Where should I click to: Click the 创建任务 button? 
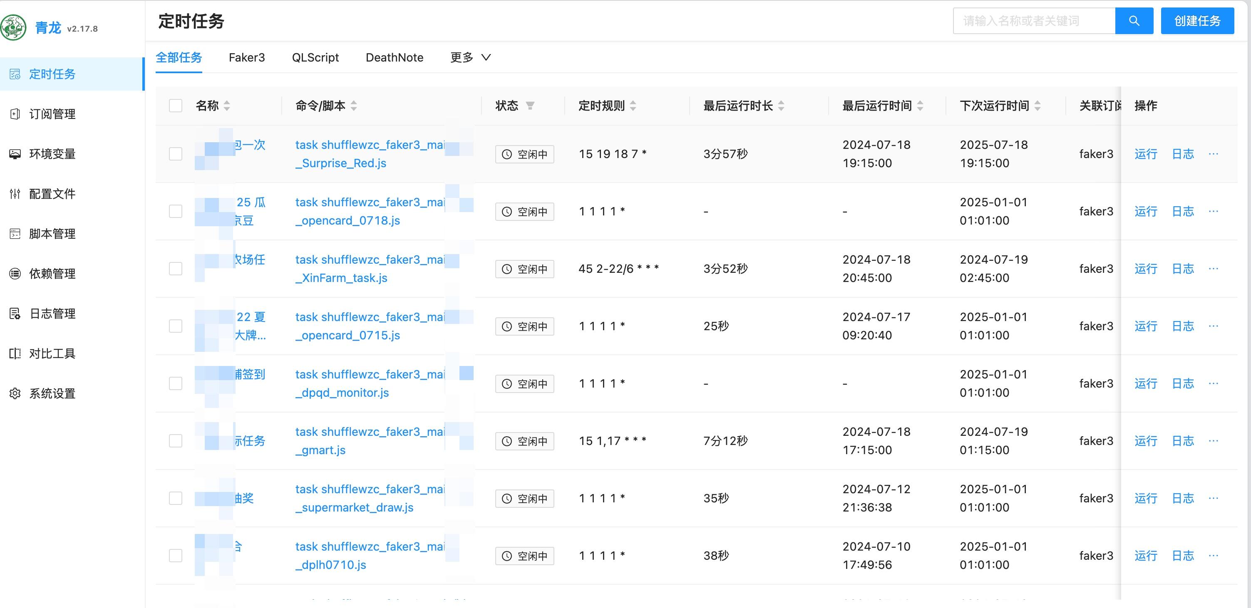(1197, 21)
